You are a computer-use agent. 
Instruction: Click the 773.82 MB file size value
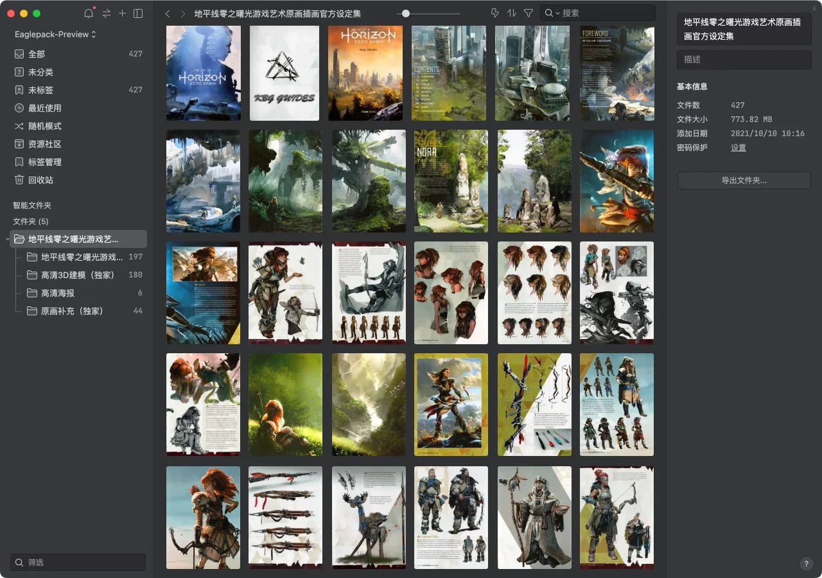tap(751, 119)
